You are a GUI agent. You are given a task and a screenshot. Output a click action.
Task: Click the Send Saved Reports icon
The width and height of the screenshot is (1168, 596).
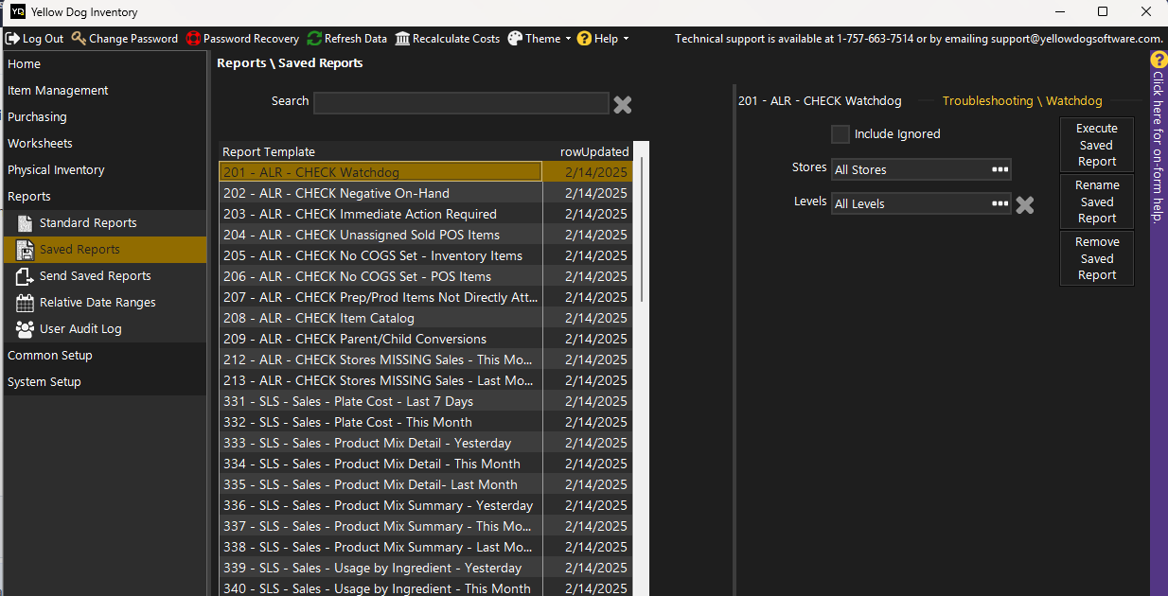click(25, 276)
